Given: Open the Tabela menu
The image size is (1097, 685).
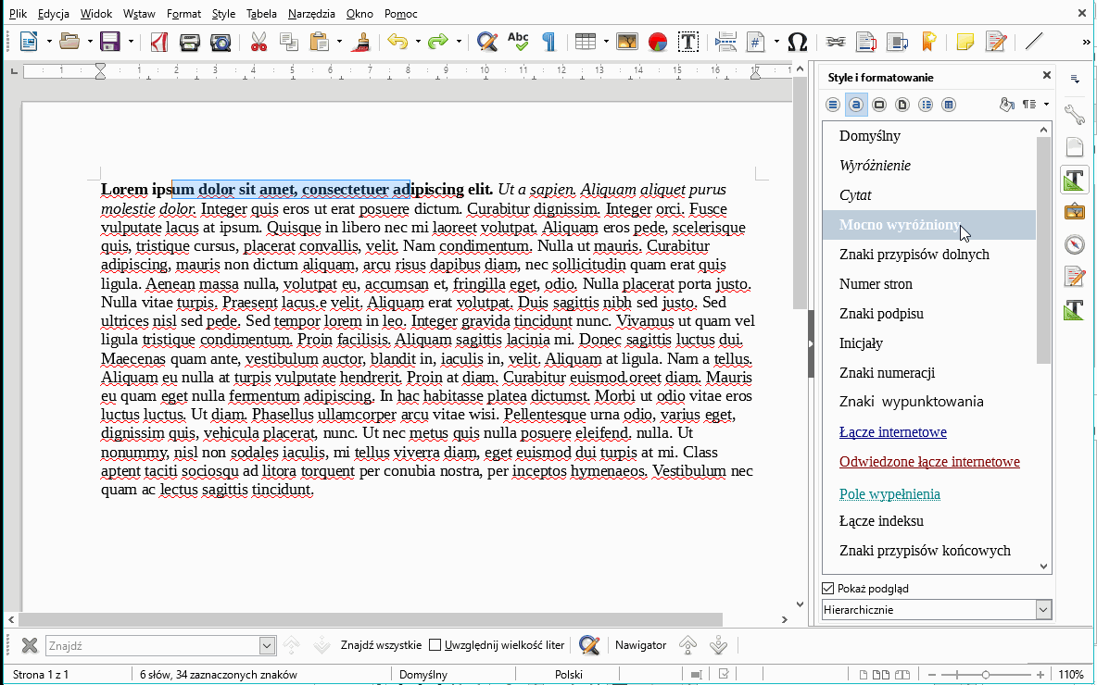Looking at the screenshot, I should point(261,14).
